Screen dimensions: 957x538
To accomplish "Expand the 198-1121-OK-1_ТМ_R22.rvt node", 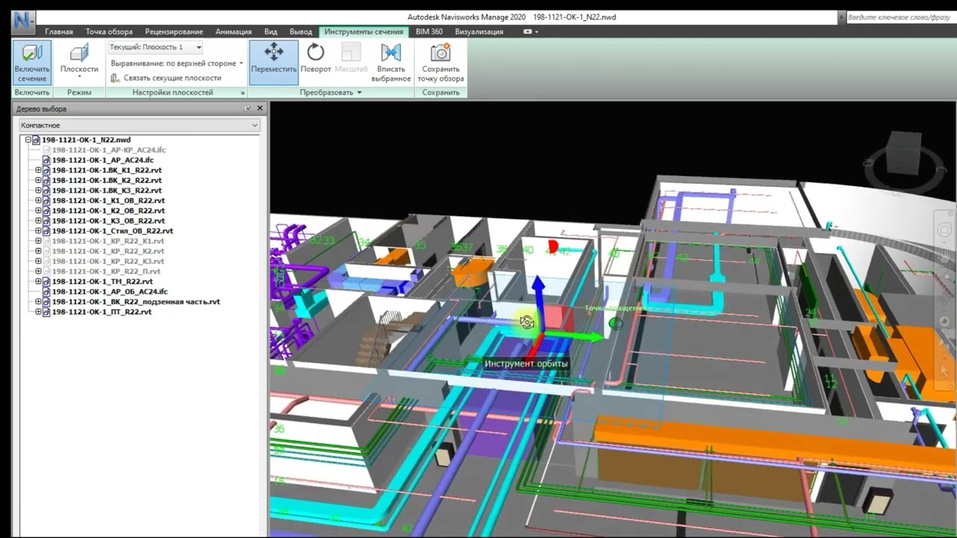I will pos(38,282).
